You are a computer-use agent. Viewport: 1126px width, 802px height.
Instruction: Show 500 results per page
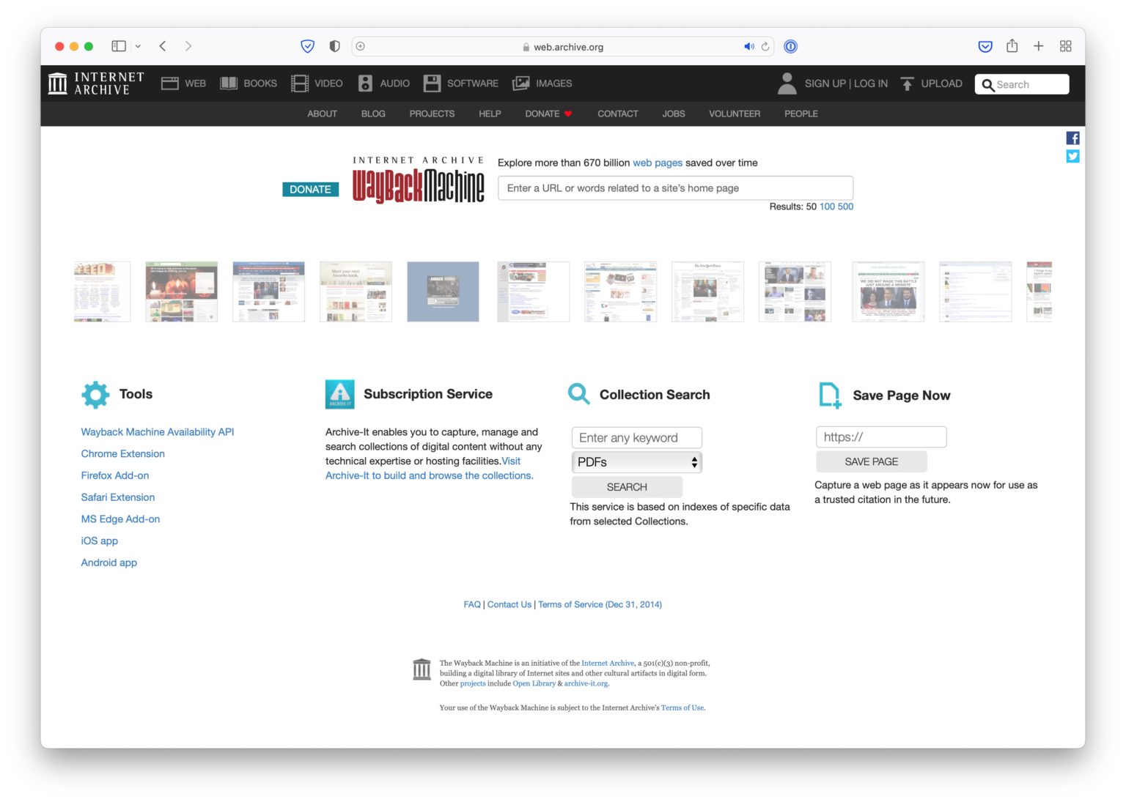(x=845, y=207)
